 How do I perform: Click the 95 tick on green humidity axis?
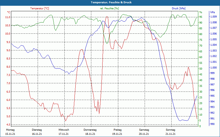[201, 17]
